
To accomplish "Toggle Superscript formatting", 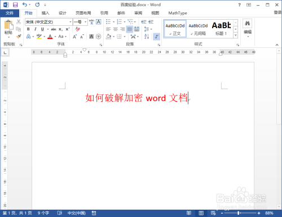I will point(68,29).
